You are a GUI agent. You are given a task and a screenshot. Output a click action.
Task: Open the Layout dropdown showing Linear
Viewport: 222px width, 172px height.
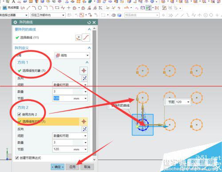(72, 56)
